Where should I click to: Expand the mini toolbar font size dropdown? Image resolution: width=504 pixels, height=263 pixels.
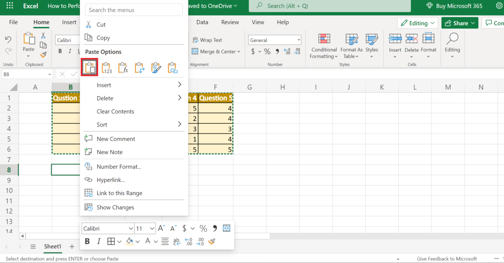(x=152, y=228)
